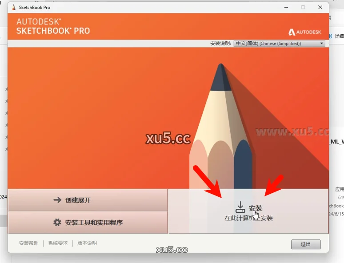Click the gear icon for tools and utilities
Screen dimensions: 344x263
[57, 223]
